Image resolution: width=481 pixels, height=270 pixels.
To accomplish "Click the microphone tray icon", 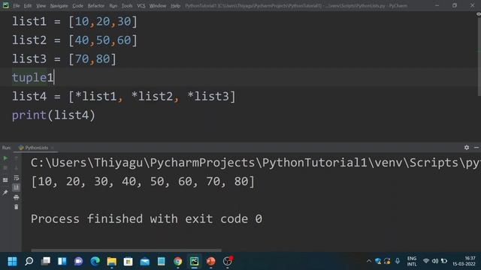I will point(398,261).
